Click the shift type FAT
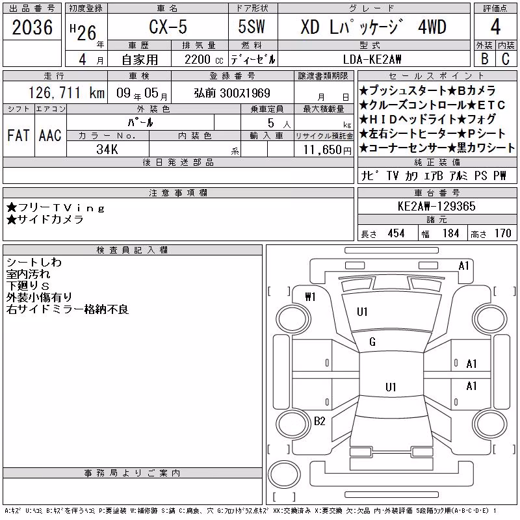The image size is (520, 520). (x=18, y=135)
